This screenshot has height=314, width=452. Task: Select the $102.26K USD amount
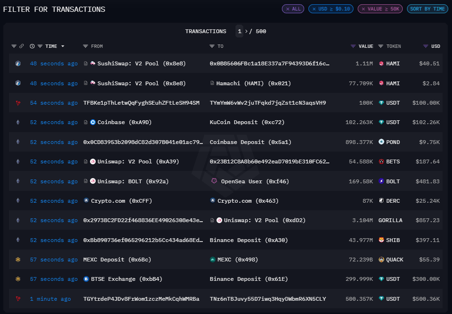click(x=426, y=122)
